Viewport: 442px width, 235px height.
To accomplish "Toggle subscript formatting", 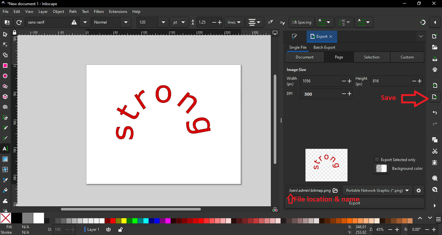I will (x=282, y=22).
